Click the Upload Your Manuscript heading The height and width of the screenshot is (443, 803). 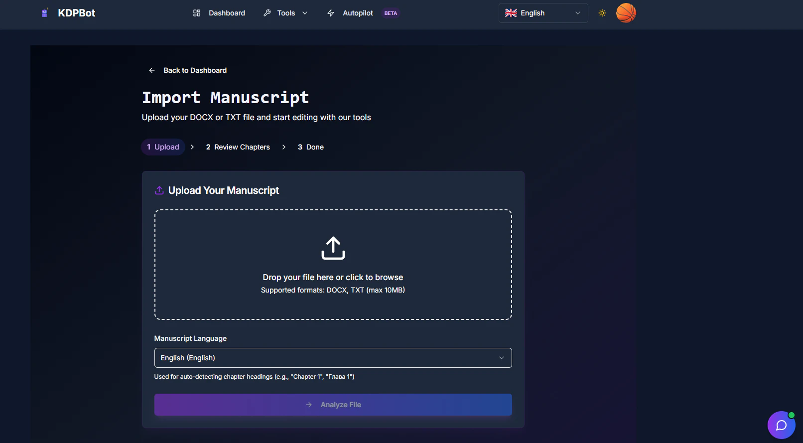pyautogui.click(x=224, y=190)
